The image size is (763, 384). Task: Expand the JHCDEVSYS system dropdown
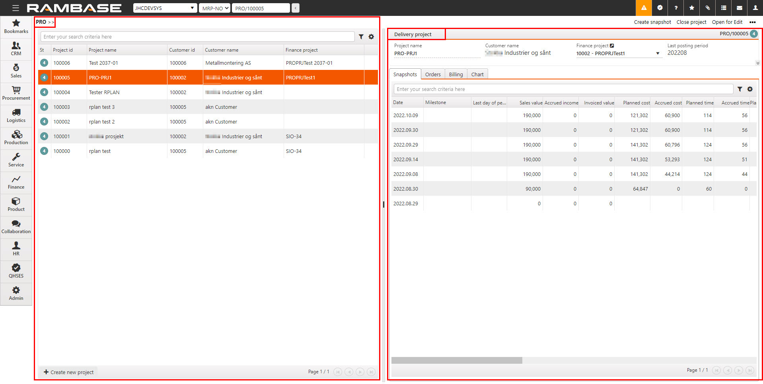165,8
